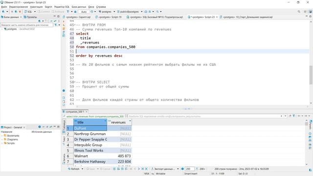
Task: Click the navigator filter funnel icon
Action: 56,25
